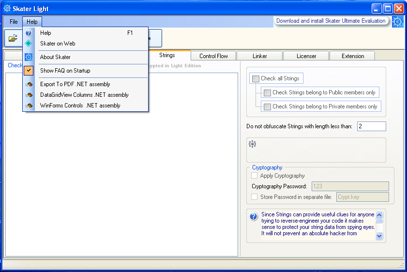Click the snowflake icon in empty panel
407x272 pixels.
pos(252,144)
